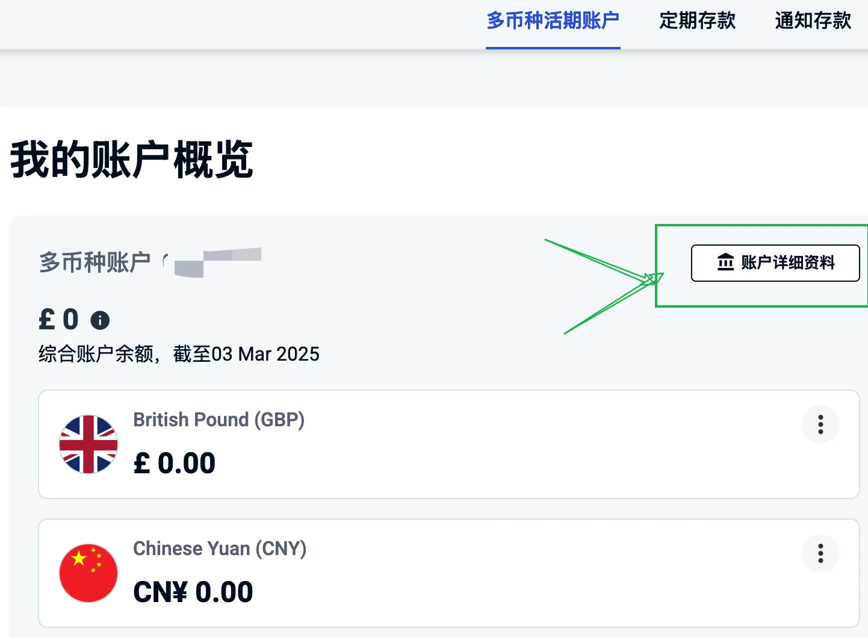Open the three-dot menu for Chinese Yuan
Screen dimensions: 868x637
coord(820,553)
